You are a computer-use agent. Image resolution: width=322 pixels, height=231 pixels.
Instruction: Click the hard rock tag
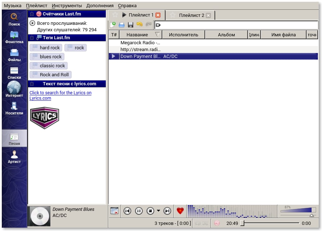(x=46, y=47)
